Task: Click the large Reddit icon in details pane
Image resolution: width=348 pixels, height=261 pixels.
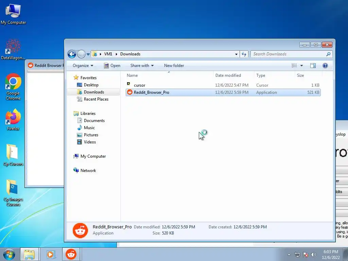Action: 80,230
